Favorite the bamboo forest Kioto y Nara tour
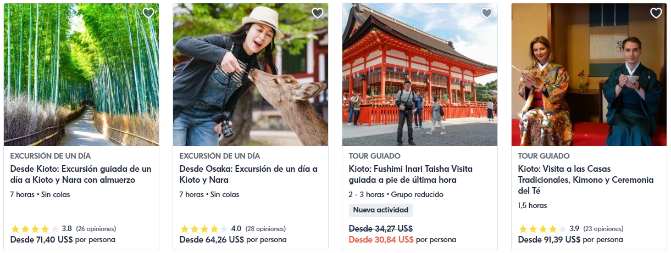Screen dimensions: 671x253 (148, 13)
